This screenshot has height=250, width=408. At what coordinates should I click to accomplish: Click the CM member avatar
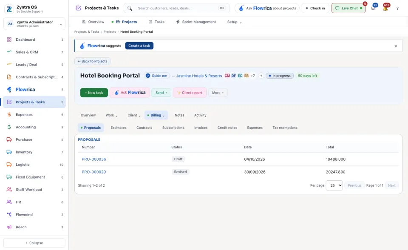227,76
